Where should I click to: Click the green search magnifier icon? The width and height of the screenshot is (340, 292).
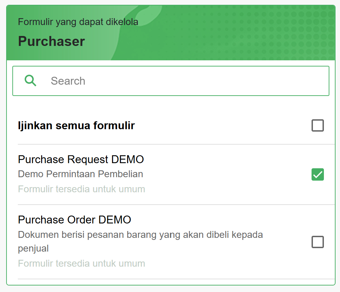click(31, 81)
